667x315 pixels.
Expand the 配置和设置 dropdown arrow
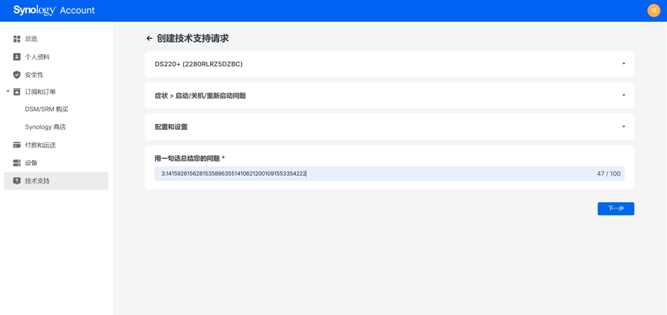point(624,127)
